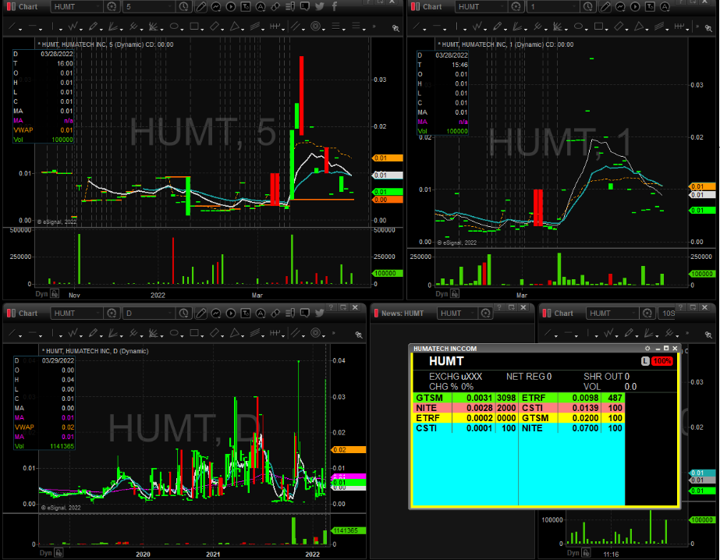720x560 pixels.
Task: Open the interval dropdown showing 1
Action: pos(553,6)
